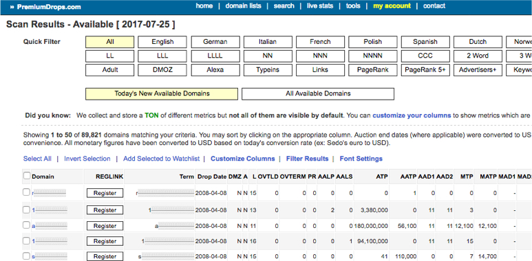Apply the German quick filter
The width and height of the screenshot is (532, 261).
tap(215, 42)
